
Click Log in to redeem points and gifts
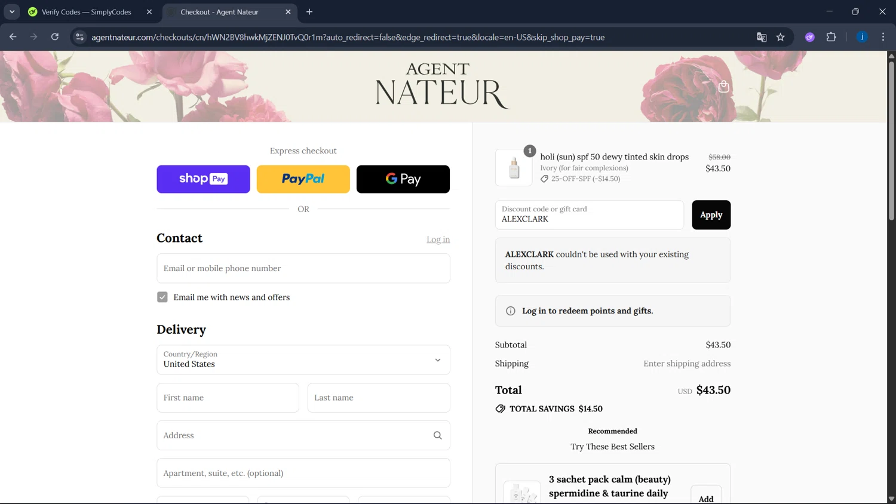coord(587,311)
